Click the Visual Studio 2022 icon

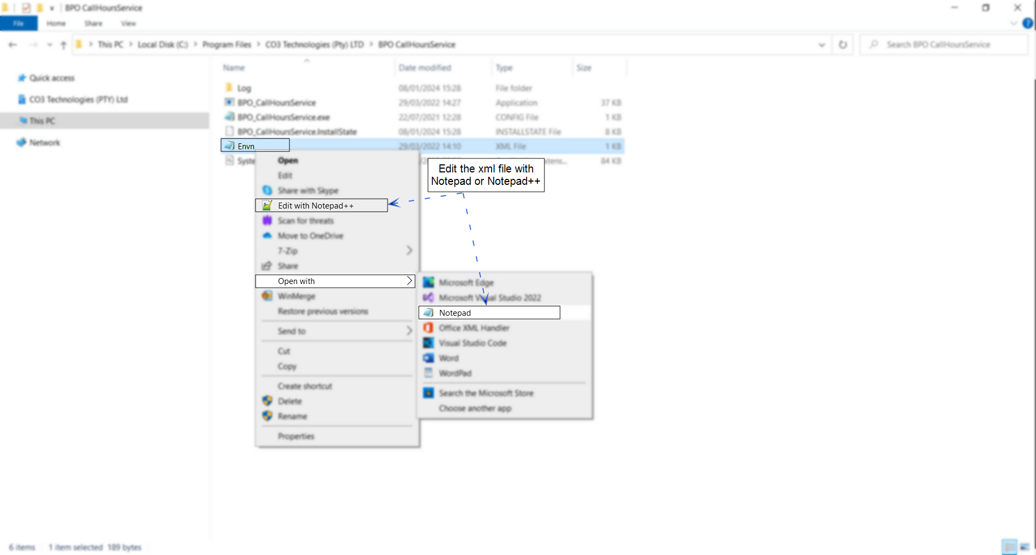point(429,297)
